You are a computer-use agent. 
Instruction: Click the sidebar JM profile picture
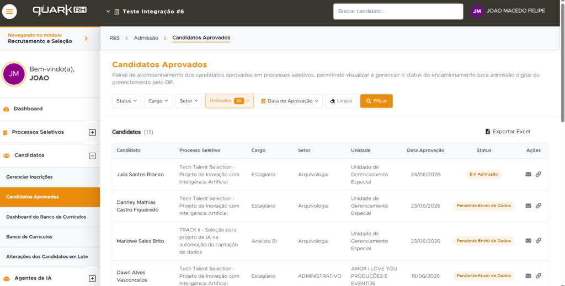tap(14, 74)
